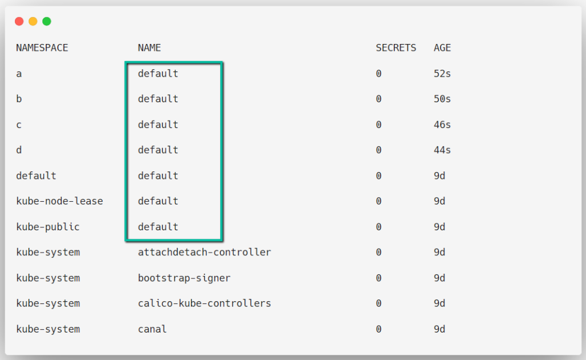Click namespace 'a' row entry
Image resolution: width=586 pixels, height=360 pixels.
(x=19, y=73)
